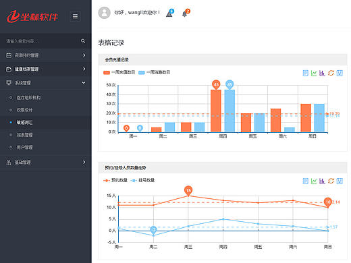
Task: Click the blue 周日 bar
Action: [x=319, y=118]
